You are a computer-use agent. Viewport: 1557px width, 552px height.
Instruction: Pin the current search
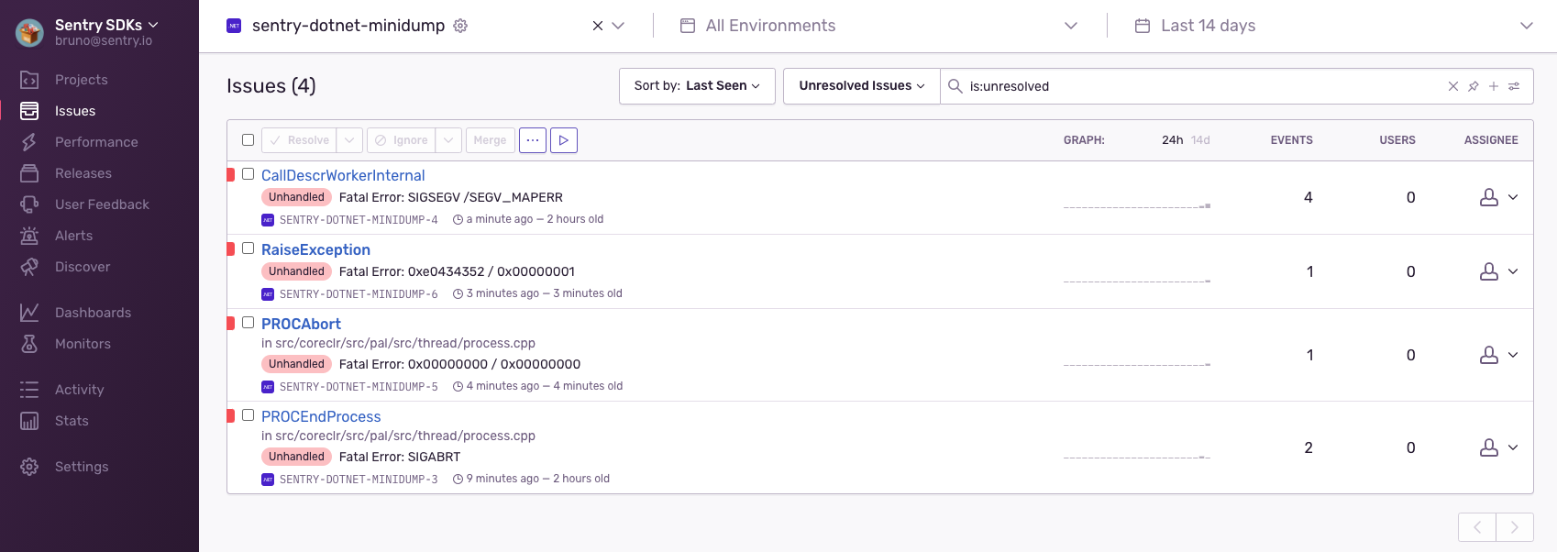click(1474, 86)
